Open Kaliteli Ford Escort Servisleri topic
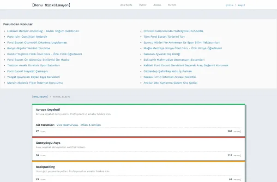Screen dimensions: 277x182 pos(186,65)
